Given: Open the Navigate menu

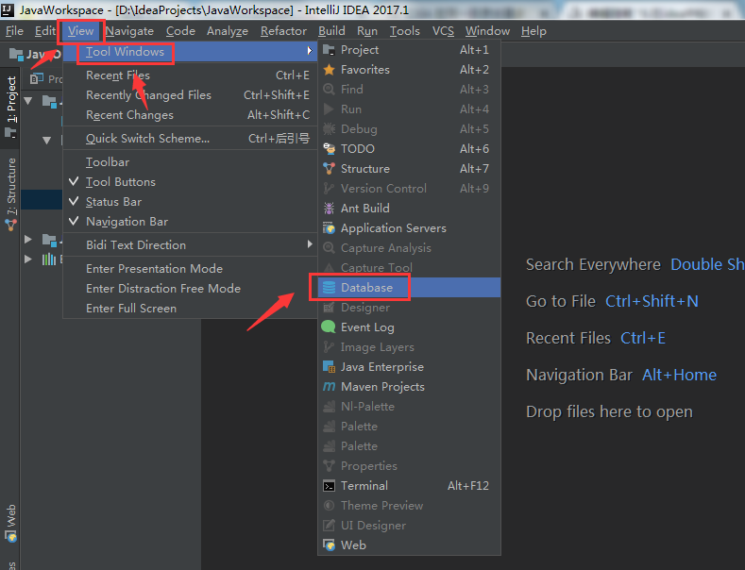Looking at the screenshot, I should click(x=129, y=31).
